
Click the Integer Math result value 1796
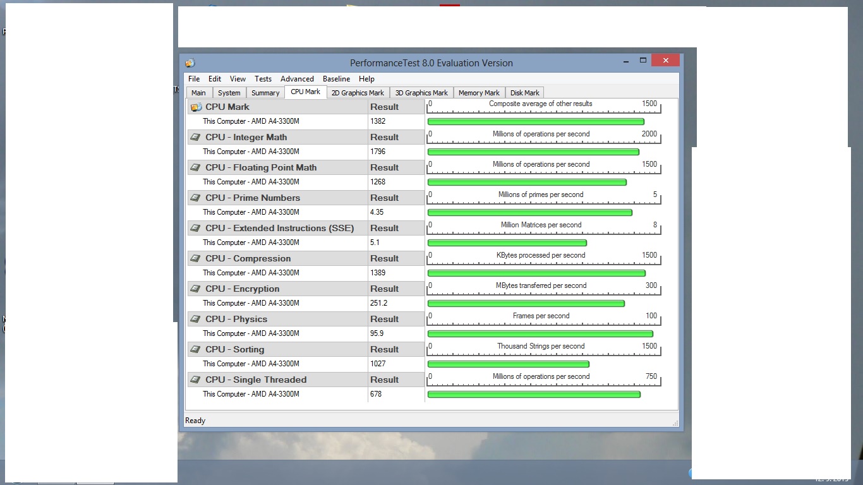(378, 152)
